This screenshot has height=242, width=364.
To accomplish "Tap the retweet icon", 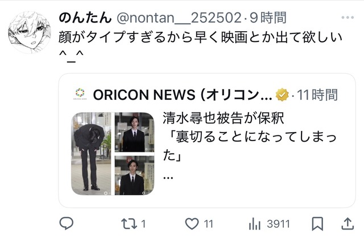I will 129,224.
